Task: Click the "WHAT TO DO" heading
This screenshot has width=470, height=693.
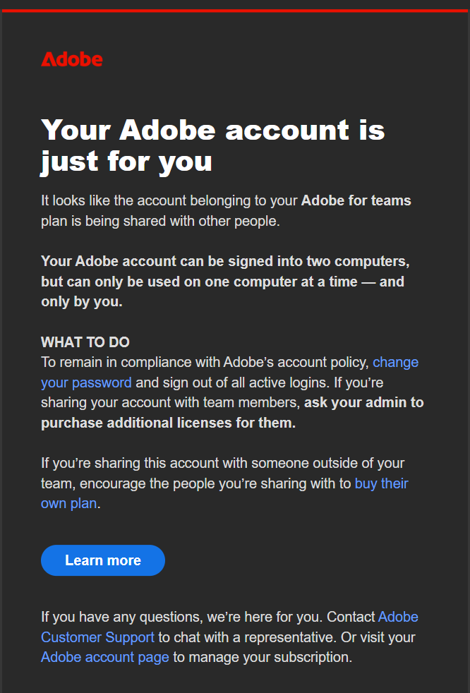Action: 85,342
